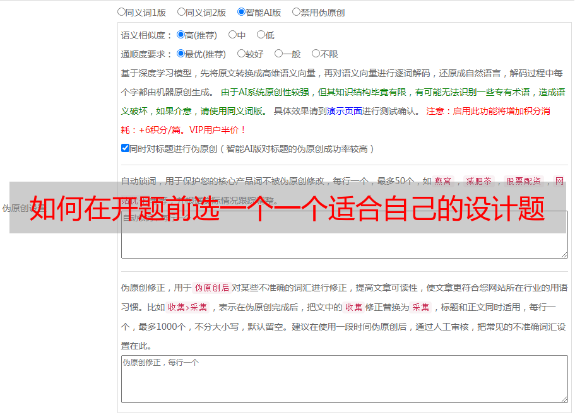Set 语义相似度 to 高(推荐)
Viewport: 575px width, 415px height.
click(x=181, y=35)
